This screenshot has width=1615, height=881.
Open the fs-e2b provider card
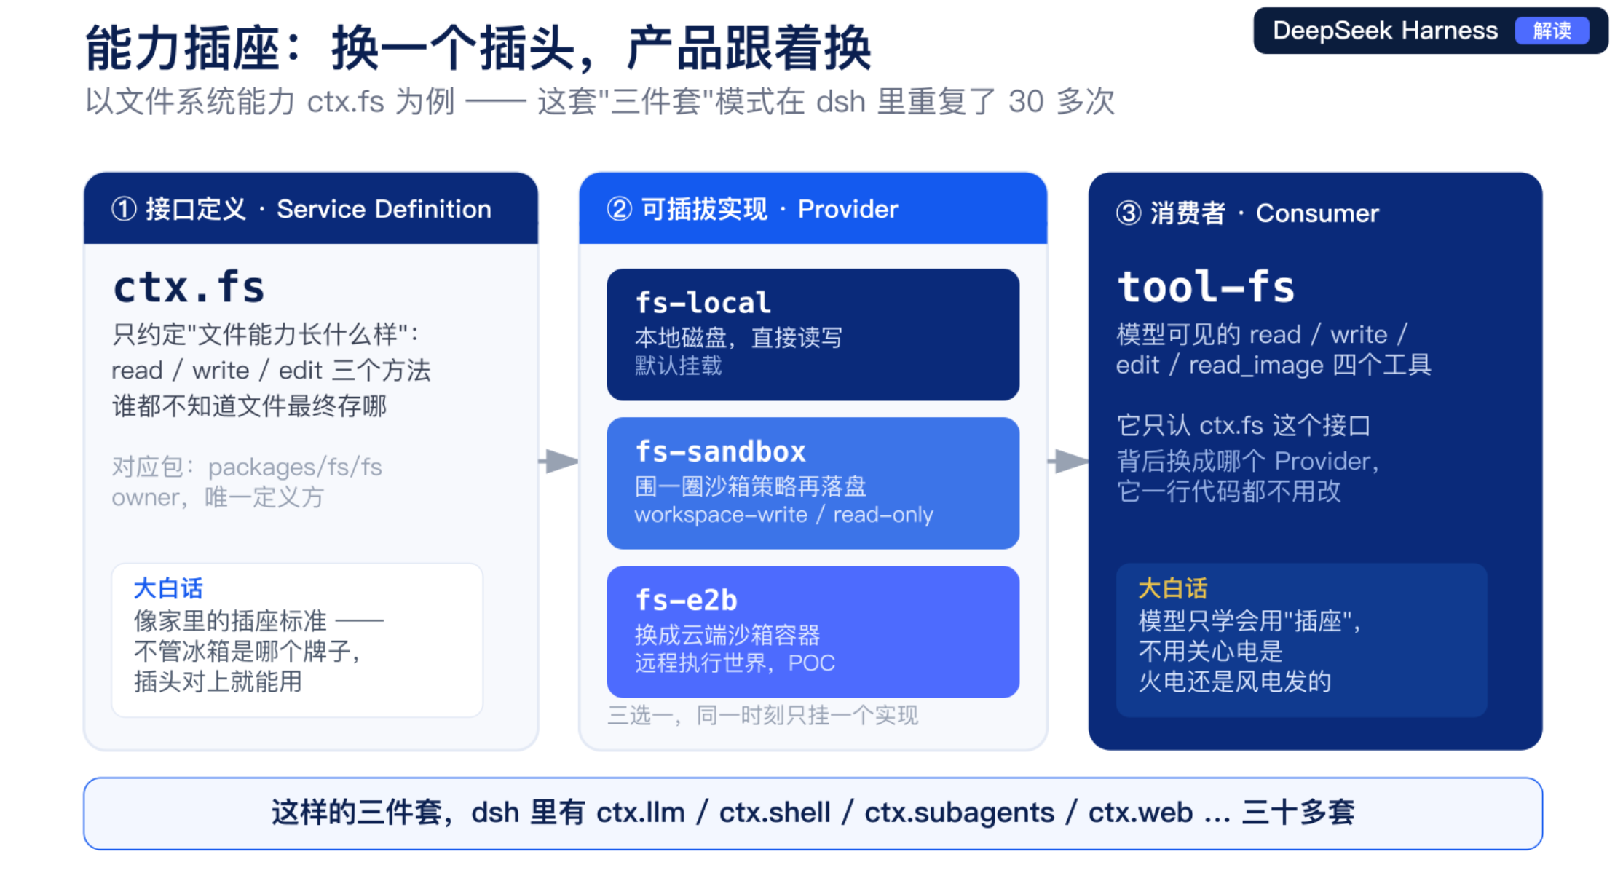(x=813, y=631)
